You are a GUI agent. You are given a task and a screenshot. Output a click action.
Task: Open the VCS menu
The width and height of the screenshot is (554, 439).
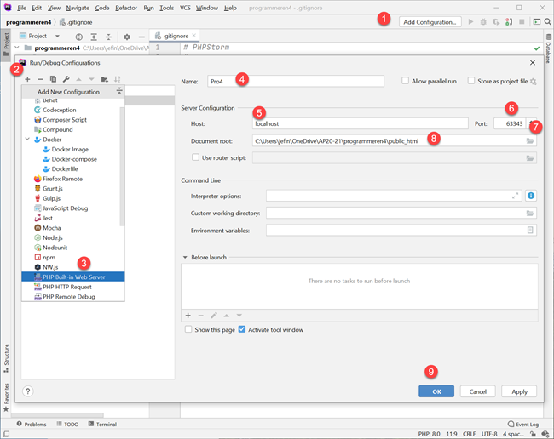[185, 8]
